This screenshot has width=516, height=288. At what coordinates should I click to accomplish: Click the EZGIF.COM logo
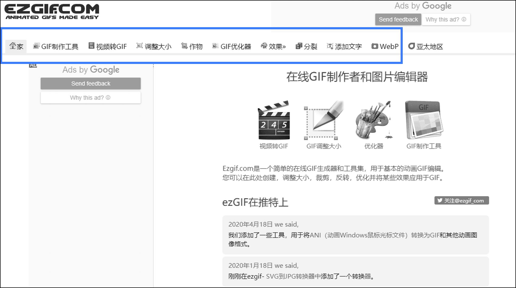click(x=52, y=11)
